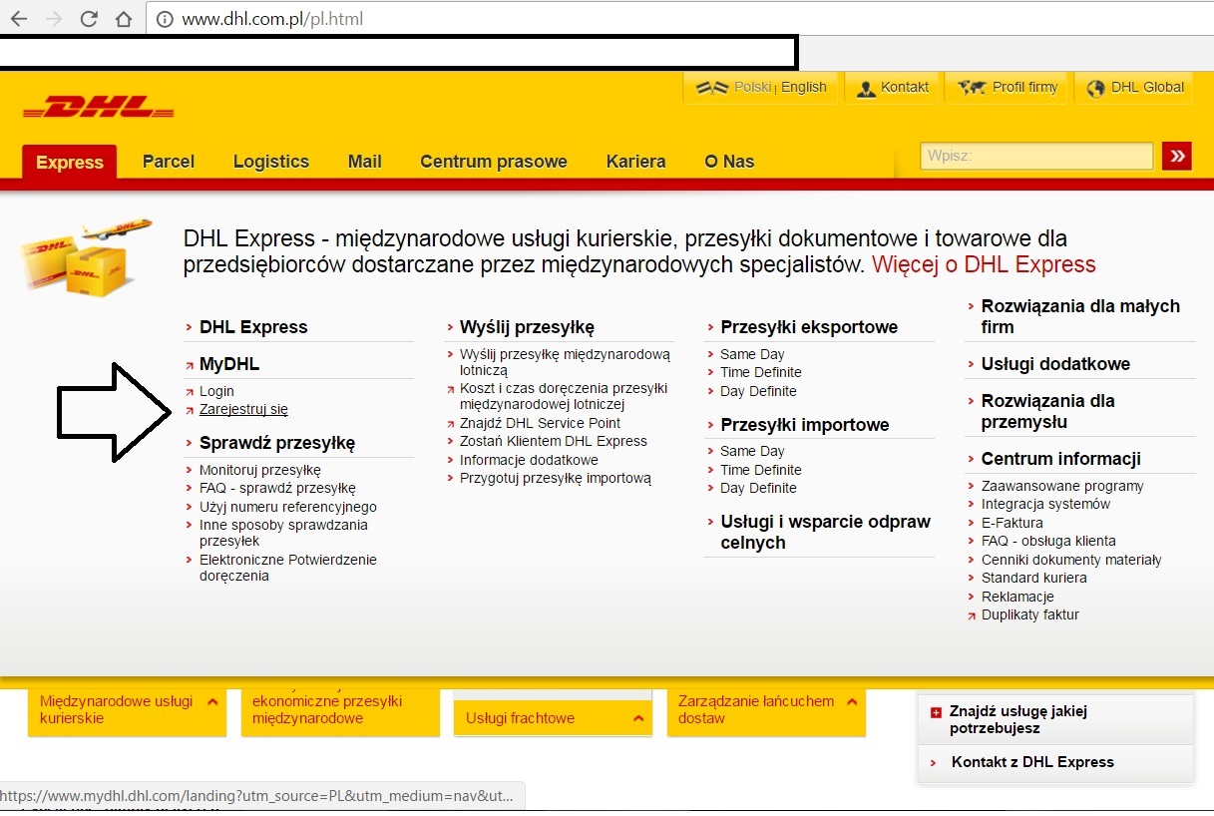Open the Logistics tab
This screenshot has height=816, width=1214.
coord(270,162)
